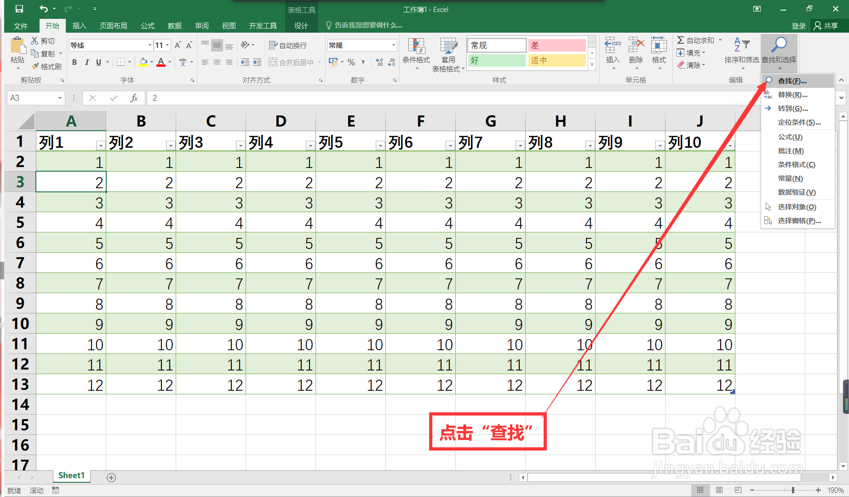Image resolution: width=849 pixels, height=497 pixels.
Task: Select the Format Painter tool
Action: [x=46, y=66]
